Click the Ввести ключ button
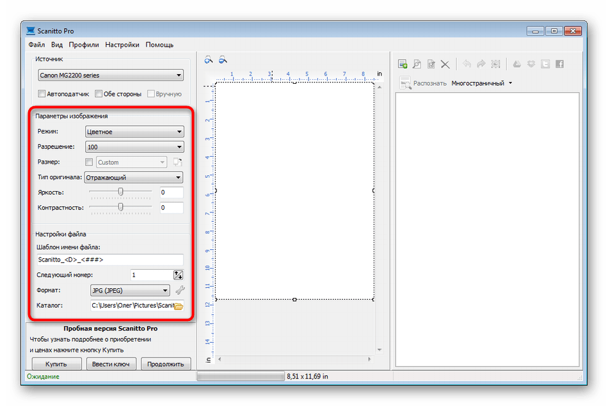608x406 pixels. [x=111, y=364]
